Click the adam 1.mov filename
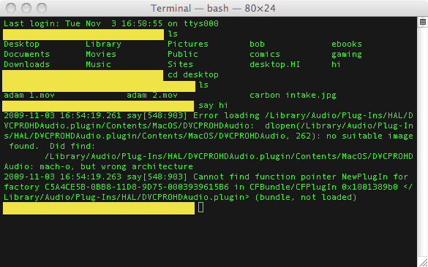 coord(29,96)
